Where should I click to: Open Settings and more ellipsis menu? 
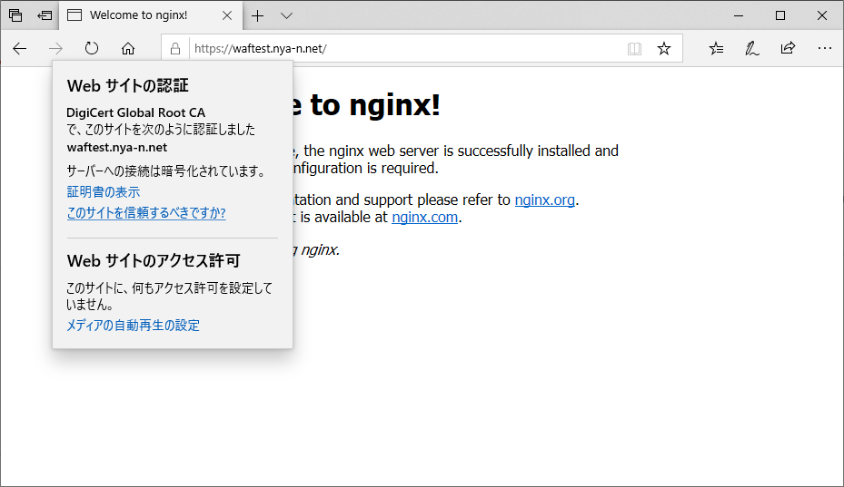(825, 48)
